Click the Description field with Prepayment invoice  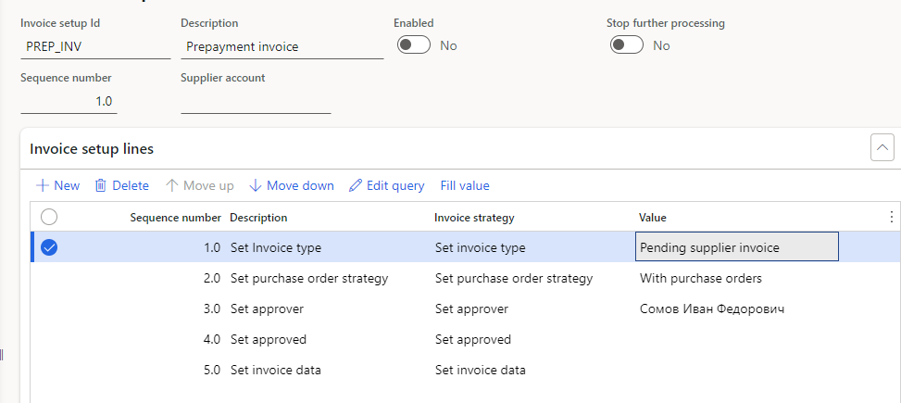(x=282, y=46)
